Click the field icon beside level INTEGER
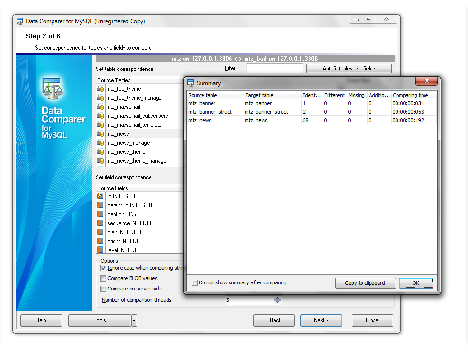This screenshot has width=468, height=352. 100,249
